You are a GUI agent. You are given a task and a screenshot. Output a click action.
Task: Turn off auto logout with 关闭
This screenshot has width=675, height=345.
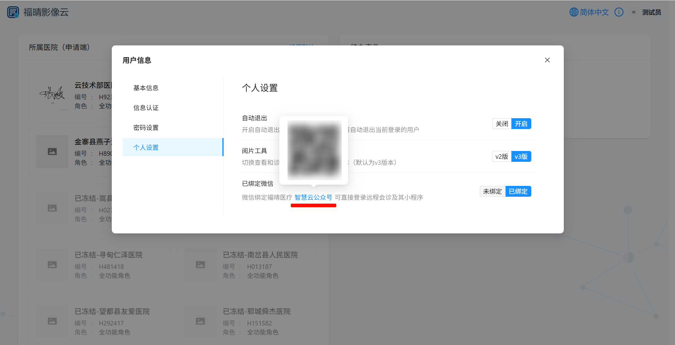502,124
